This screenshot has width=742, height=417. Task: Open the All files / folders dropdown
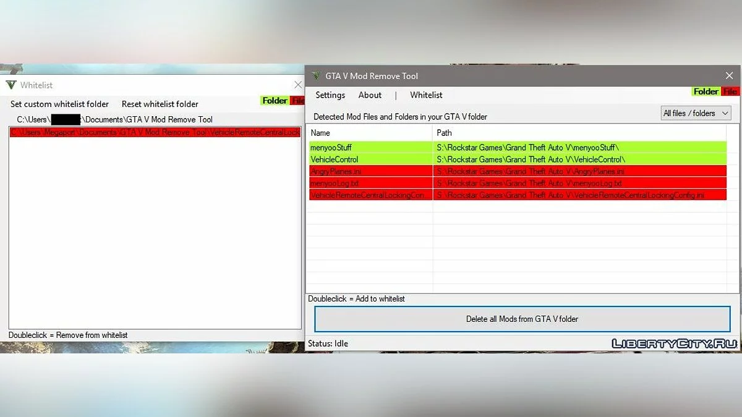coord(696,113)
